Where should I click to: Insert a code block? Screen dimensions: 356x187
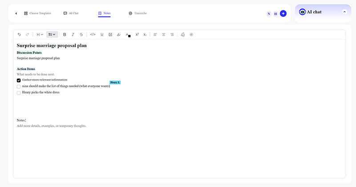pos(93,34)
